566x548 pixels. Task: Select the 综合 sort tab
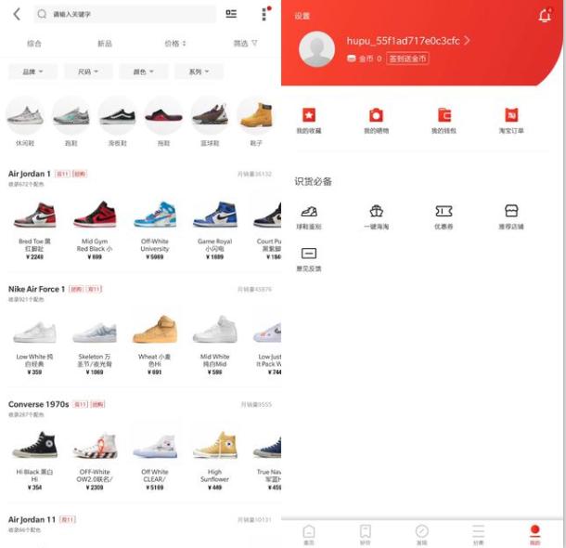click(34, 44)
